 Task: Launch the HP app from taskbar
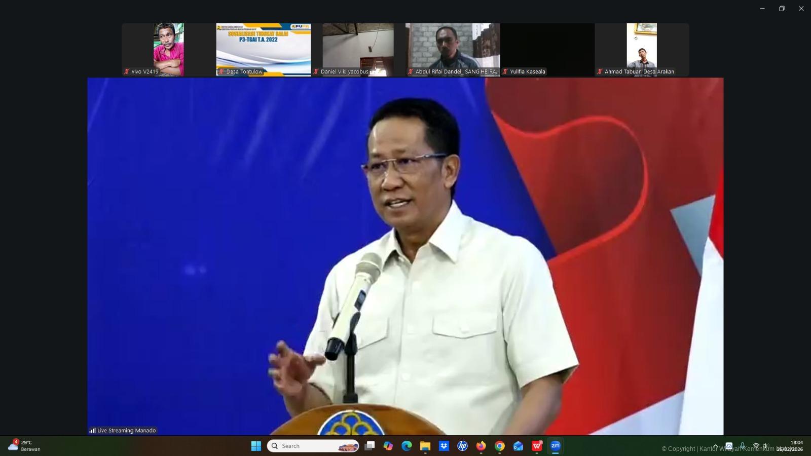tap(462, 446)
